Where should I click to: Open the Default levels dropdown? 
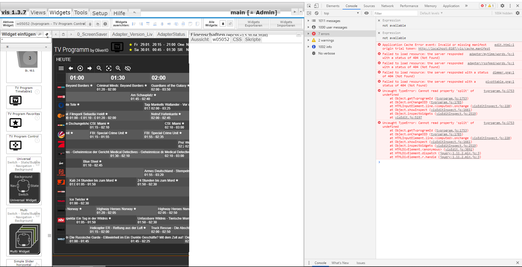point(431,13)
